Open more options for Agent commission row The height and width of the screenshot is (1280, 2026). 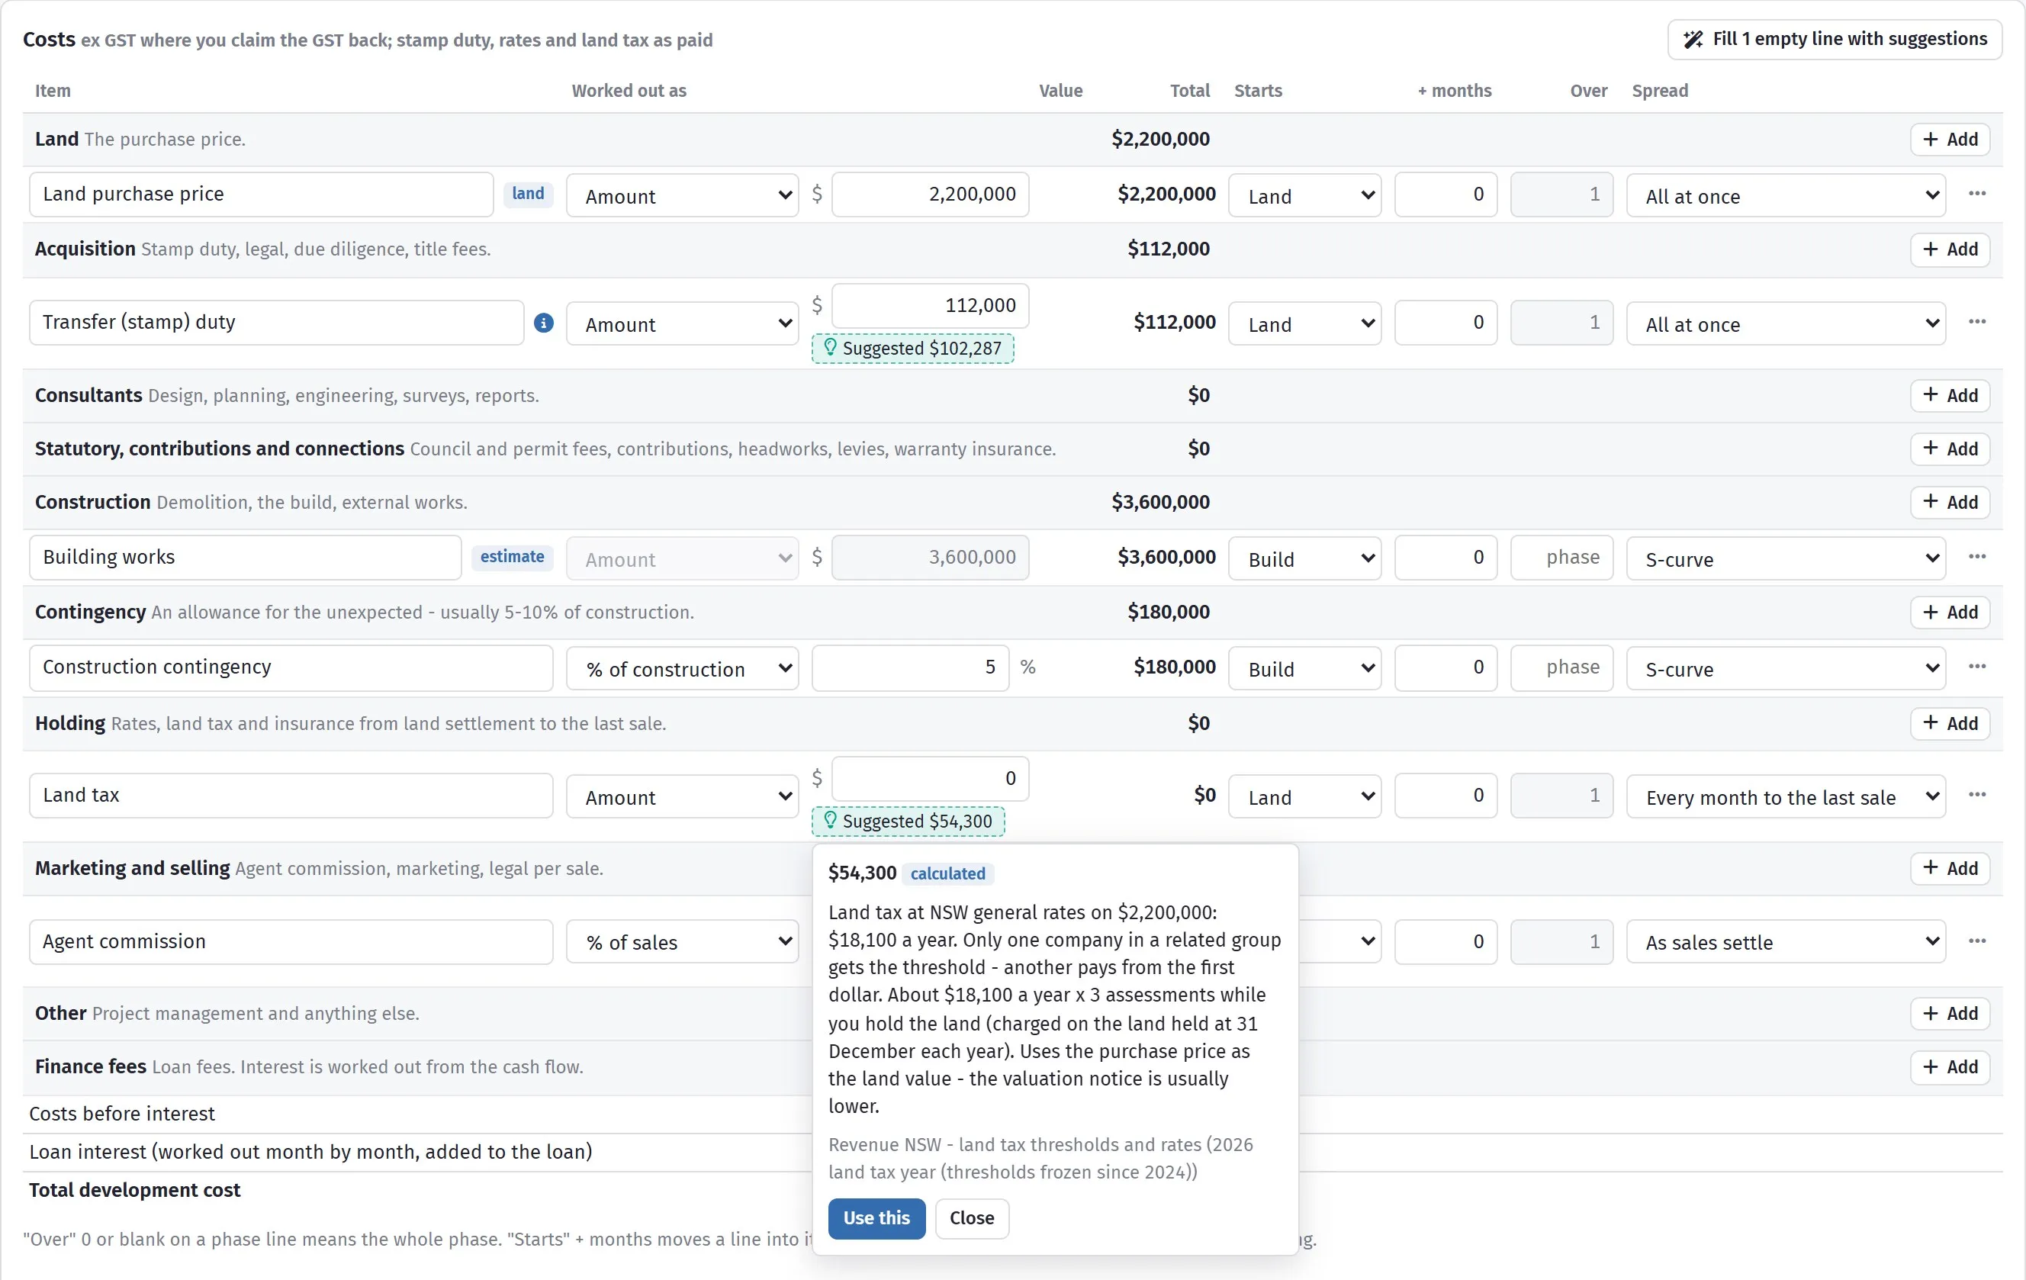(x=1977, y=941)
